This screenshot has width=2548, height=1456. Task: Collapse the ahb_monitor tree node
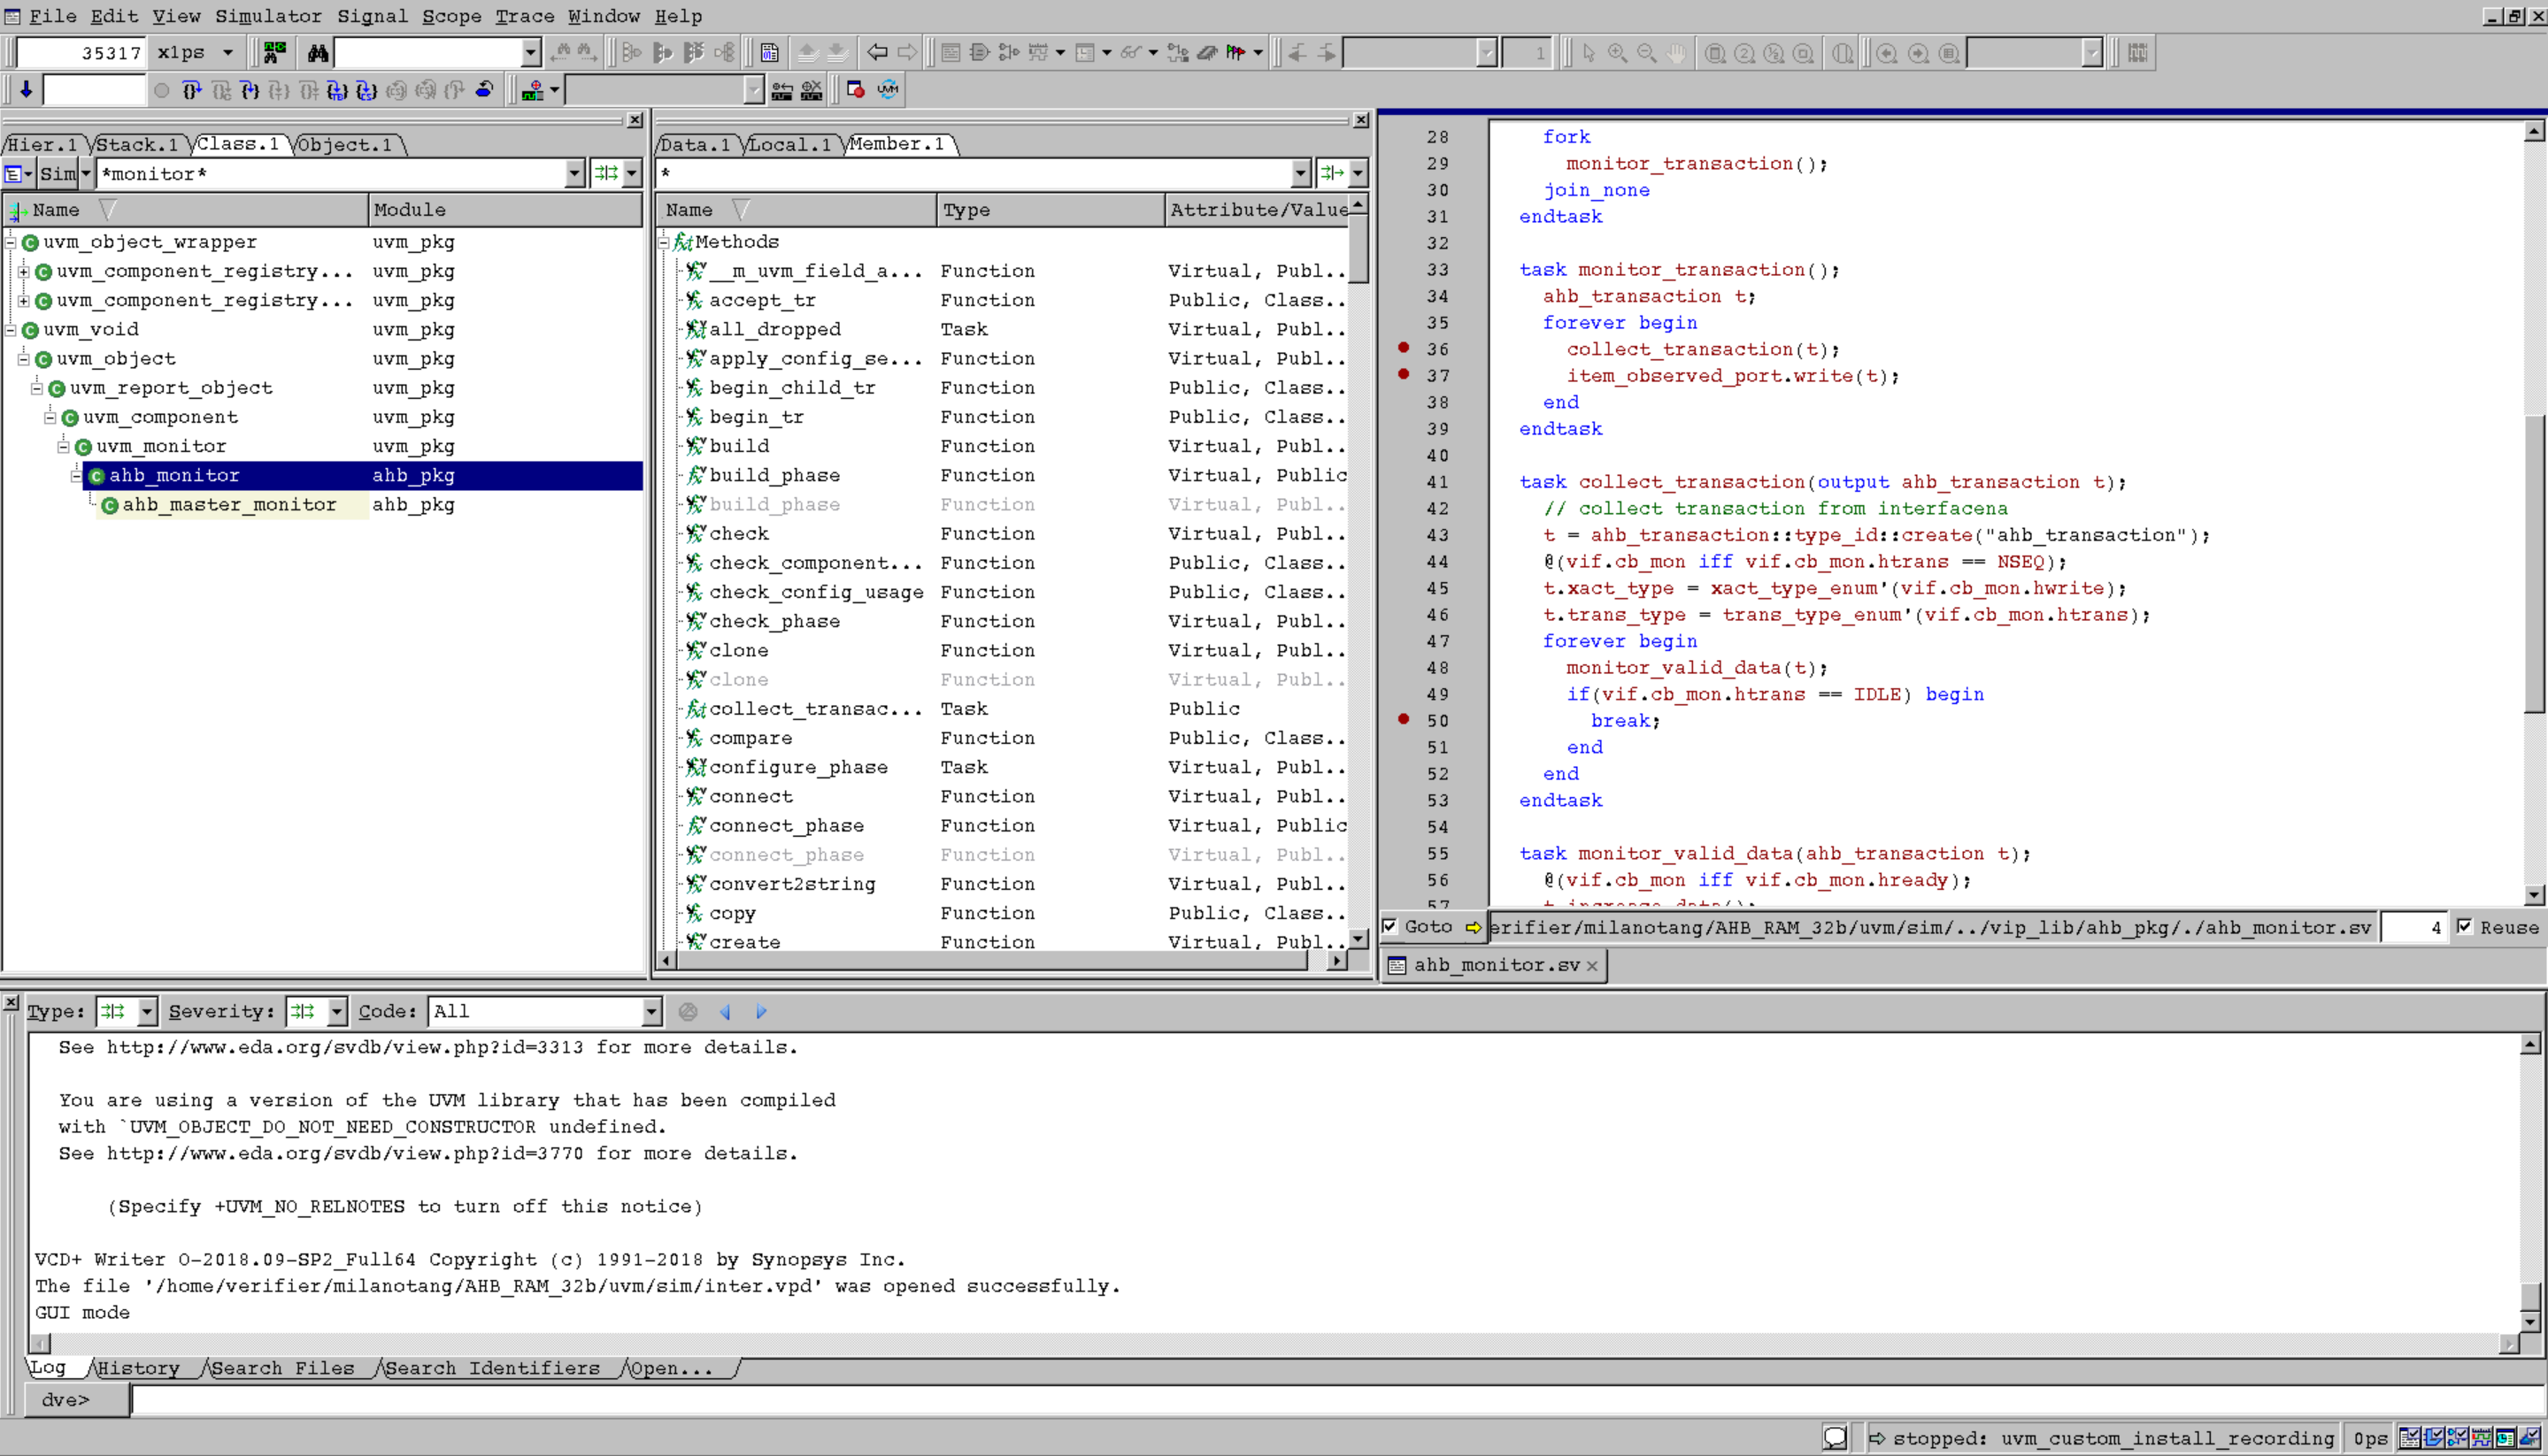(x=76, y=476)
